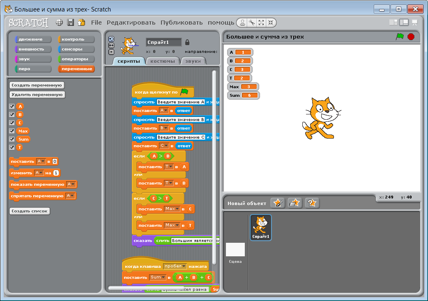Open variable dropdown in 'спрятать переменную' block
The width and height of the screenshot is (428, 301).
(70, 196)
